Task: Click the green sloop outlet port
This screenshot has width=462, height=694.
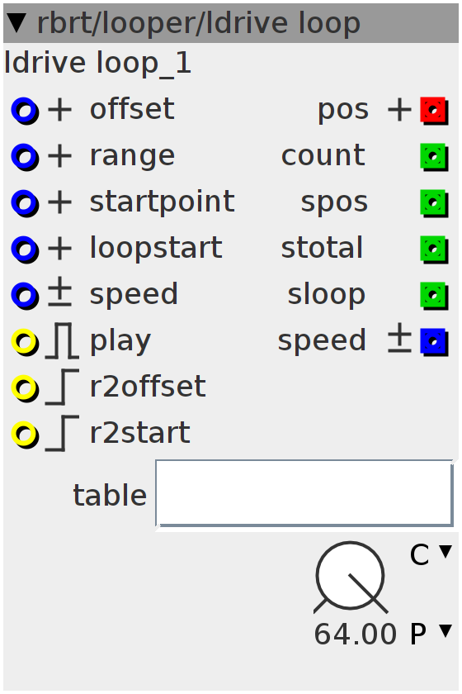Action: (x=434, y=295)
